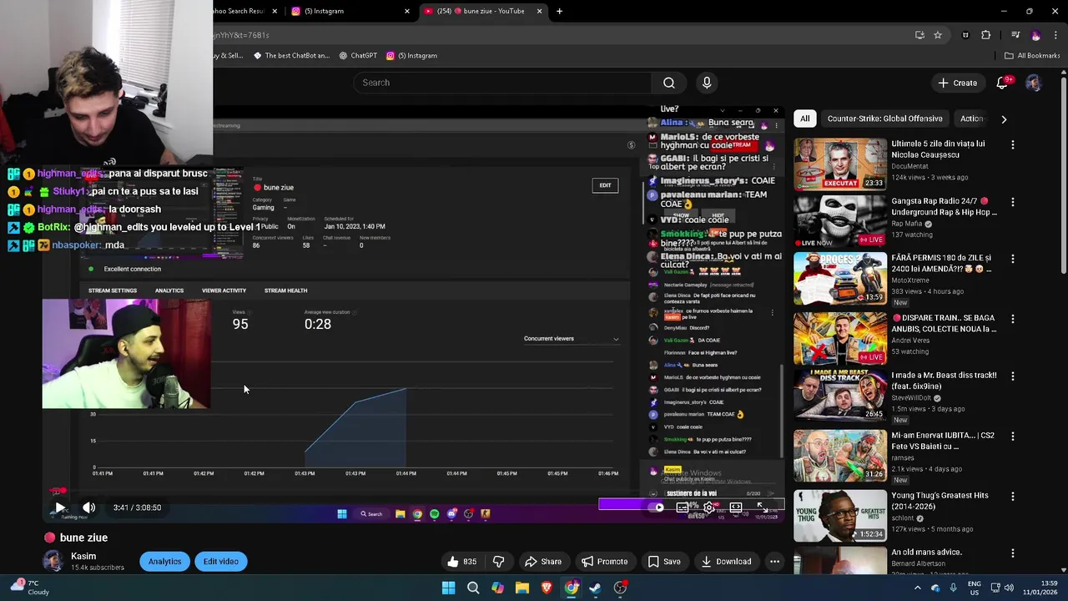
Task: Open the ChatGPT bookmark
Action: pyautogui.click(x=358, y=56)
